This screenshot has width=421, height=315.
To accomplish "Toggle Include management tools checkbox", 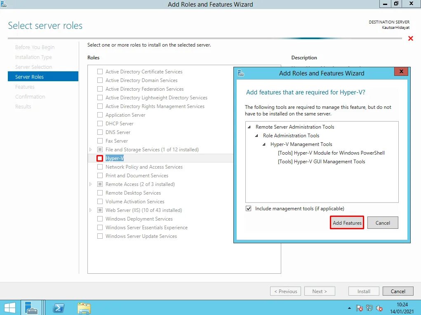I will 249,208.
